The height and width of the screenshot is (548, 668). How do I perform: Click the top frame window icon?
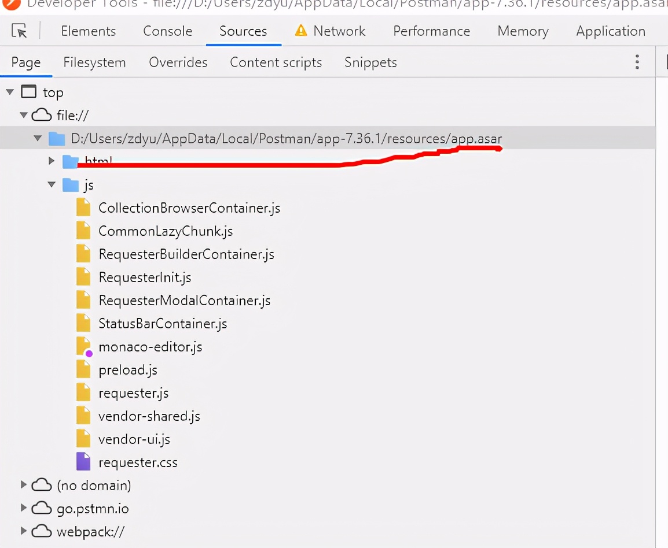coord(29,92)
